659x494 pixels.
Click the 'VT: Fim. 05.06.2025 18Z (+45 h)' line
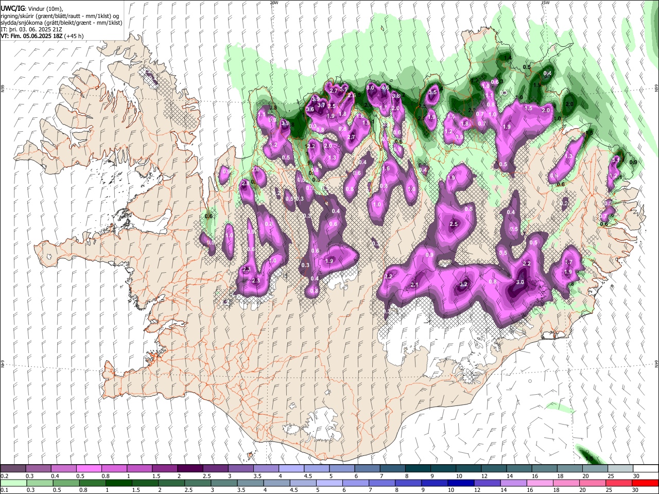42,36
